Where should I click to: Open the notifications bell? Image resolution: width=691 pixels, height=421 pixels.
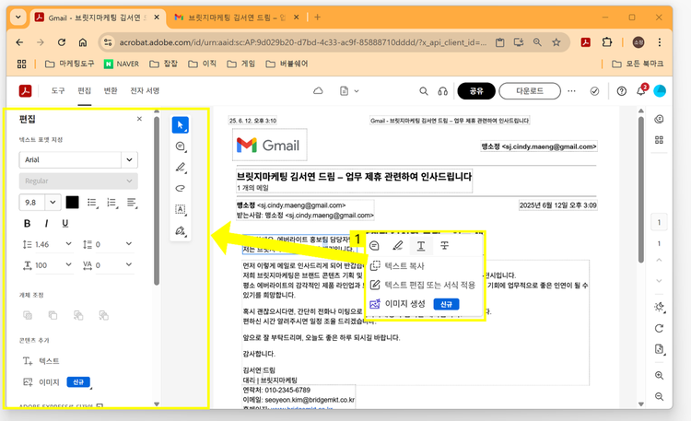click(x=641, y=91)
